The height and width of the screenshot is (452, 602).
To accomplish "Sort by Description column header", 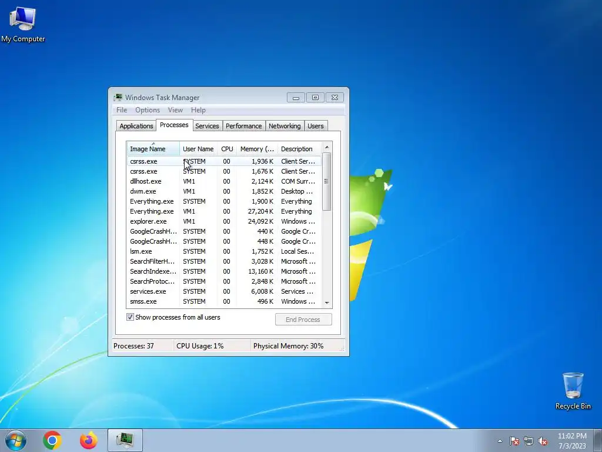I will click(x=299, y=149).
